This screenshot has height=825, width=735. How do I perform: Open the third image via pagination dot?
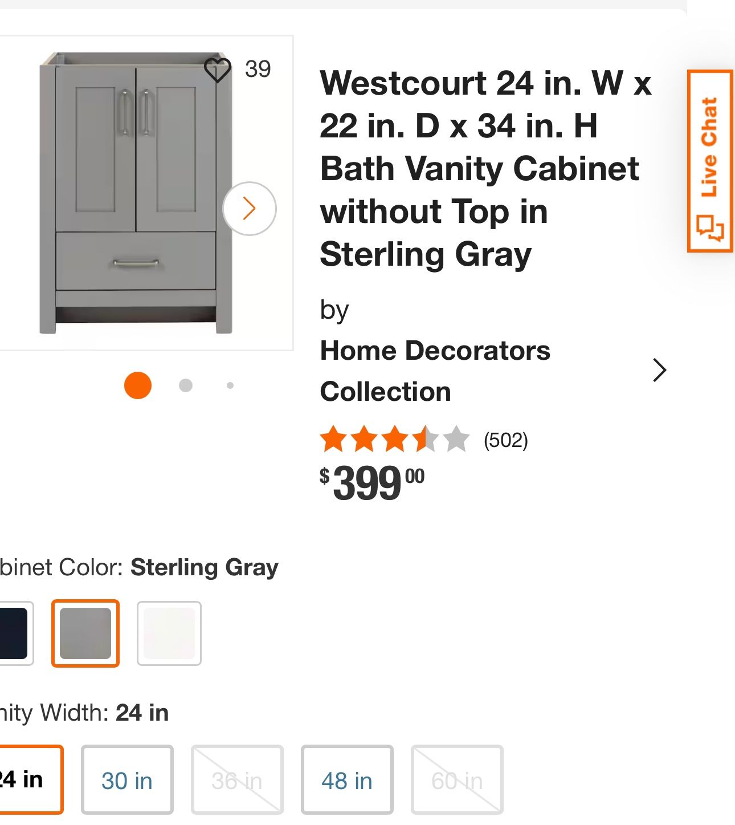[230, 385]
